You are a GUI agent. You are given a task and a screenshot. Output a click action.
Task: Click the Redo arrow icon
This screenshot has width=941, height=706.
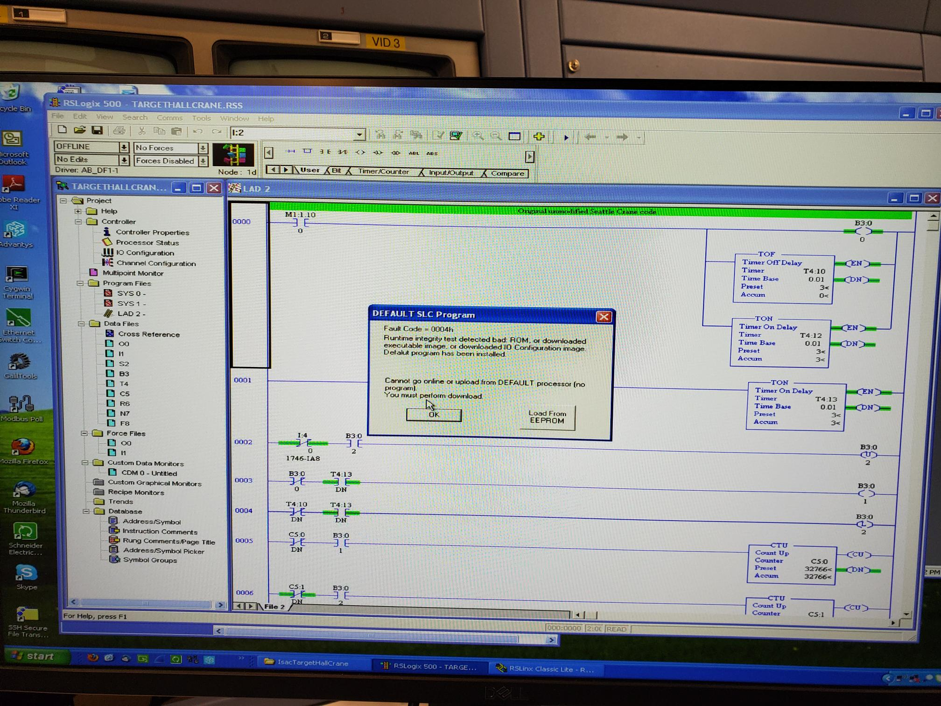point(216,132)
